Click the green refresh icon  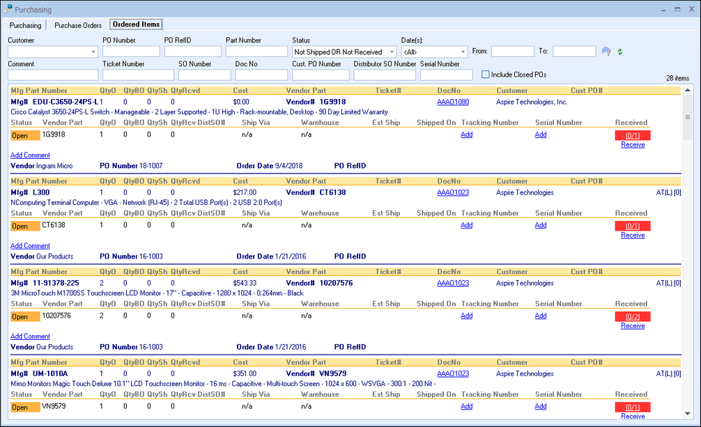(620, 52)
